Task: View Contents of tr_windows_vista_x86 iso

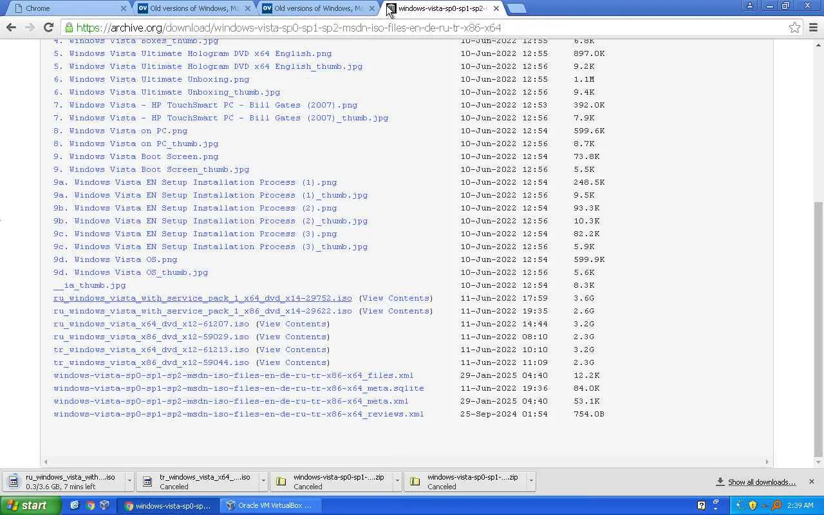Action: (x=293, y=362)
